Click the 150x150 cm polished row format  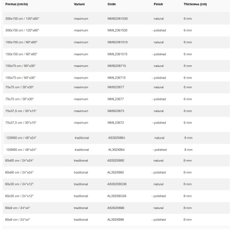click(21, 54)
